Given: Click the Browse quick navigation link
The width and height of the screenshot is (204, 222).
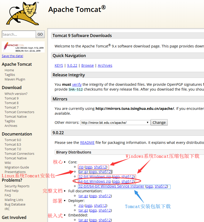Looking at the screenshot, I should tap(87, 65).
